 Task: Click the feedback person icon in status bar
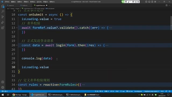(x=166, y=91)
